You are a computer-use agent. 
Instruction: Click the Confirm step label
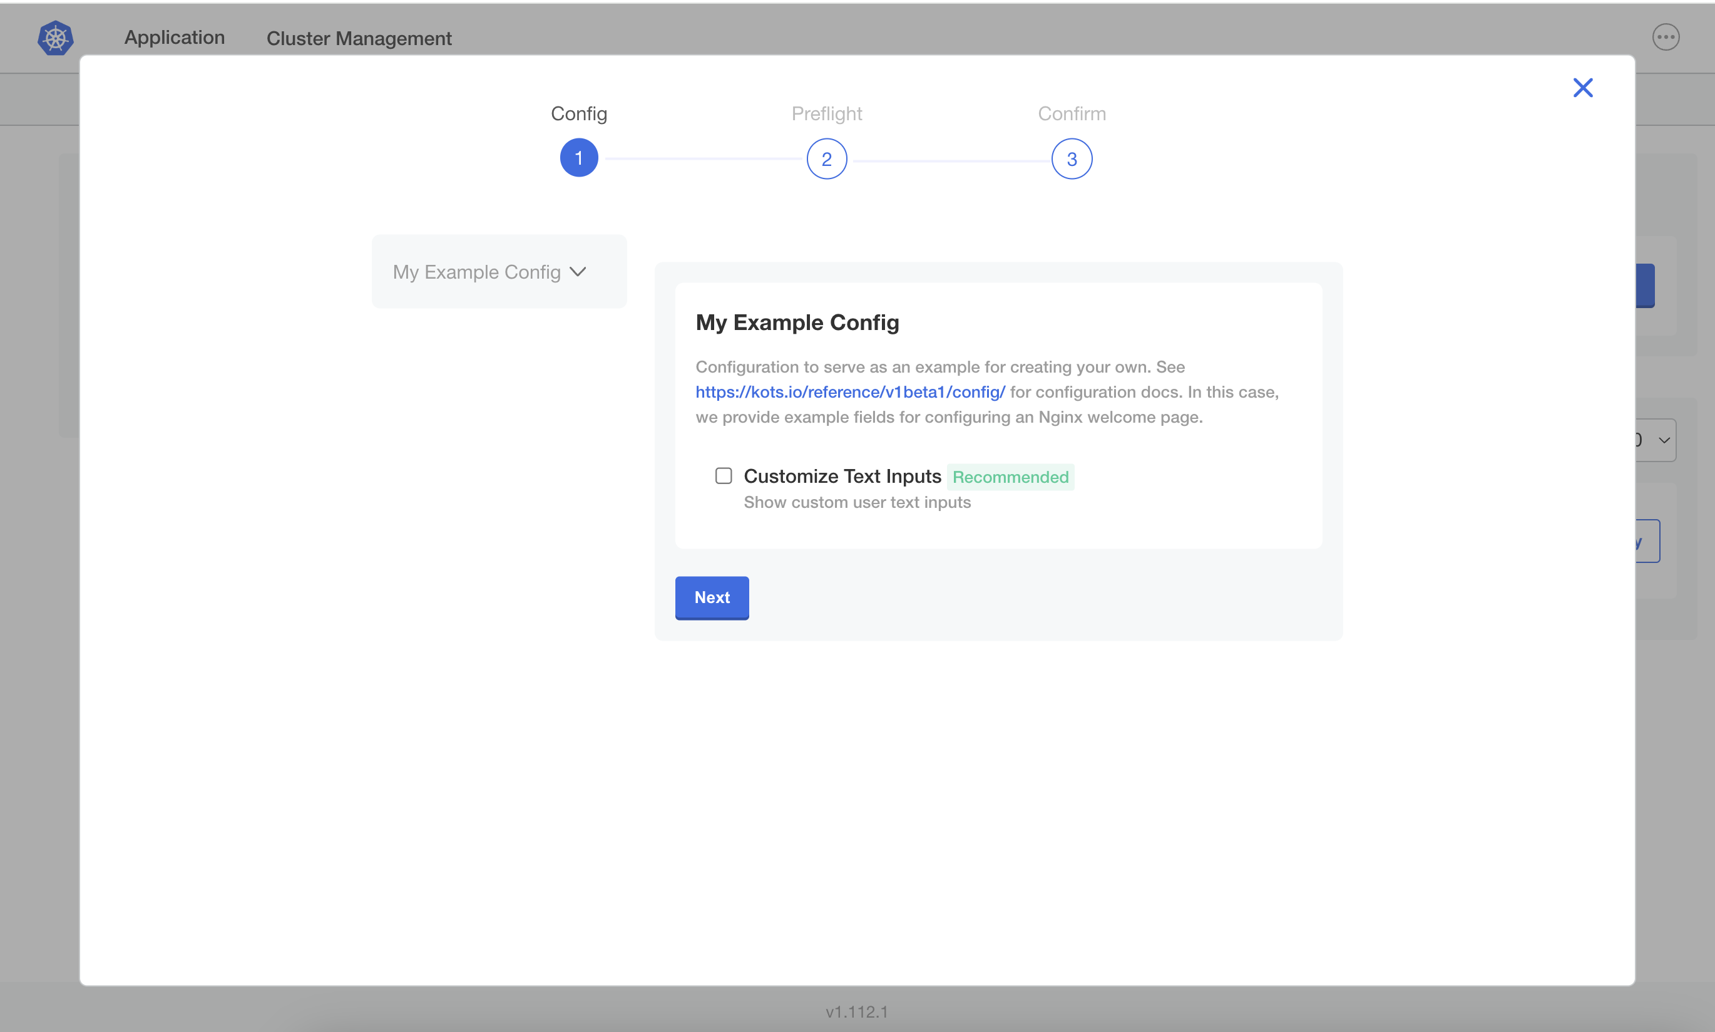[1071, 113]
